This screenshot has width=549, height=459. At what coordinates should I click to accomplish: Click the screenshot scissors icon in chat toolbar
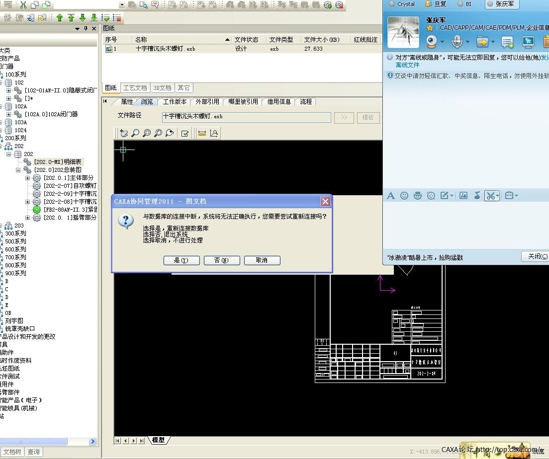[x=490, y=196]
